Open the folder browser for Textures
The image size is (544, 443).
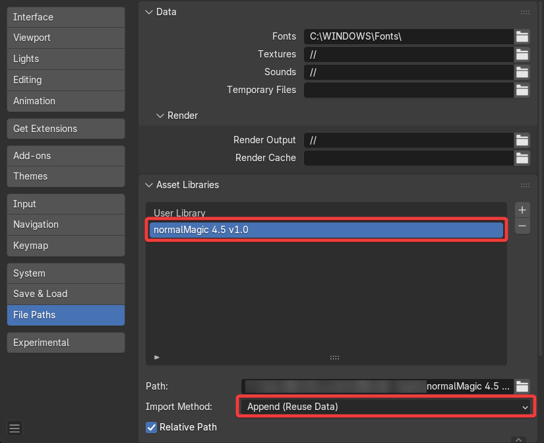[x=522, y=54]
